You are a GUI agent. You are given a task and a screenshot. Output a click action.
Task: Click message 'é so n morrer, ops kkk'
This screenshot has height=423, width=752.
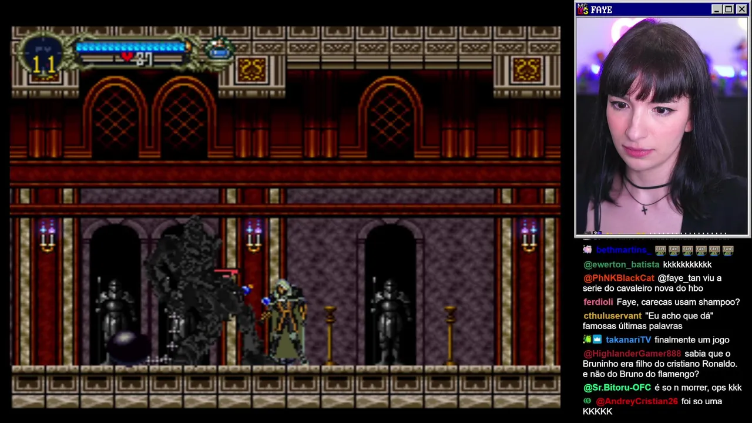[x=698, y=388]
